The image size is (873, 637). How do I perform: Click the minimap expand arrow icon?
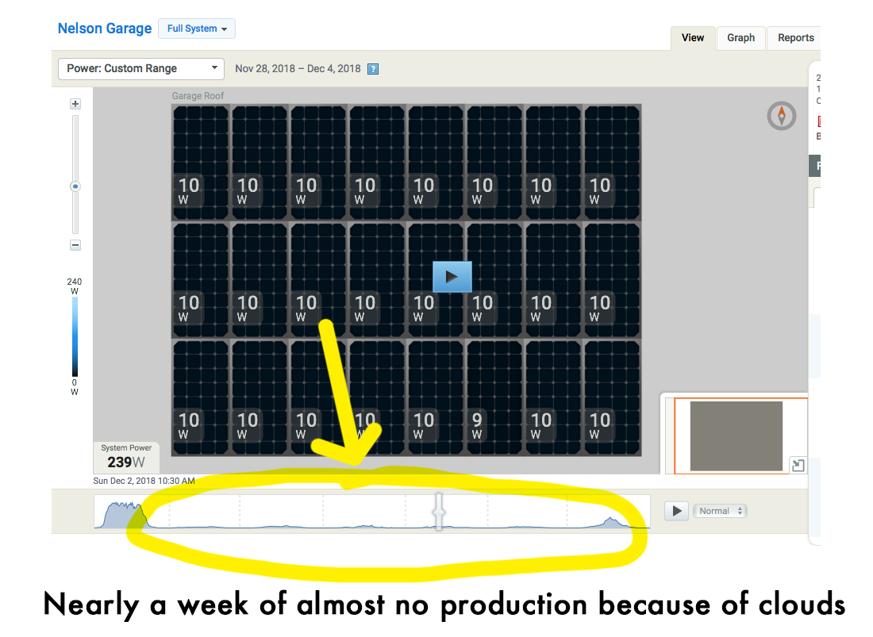tap(798, 465)
